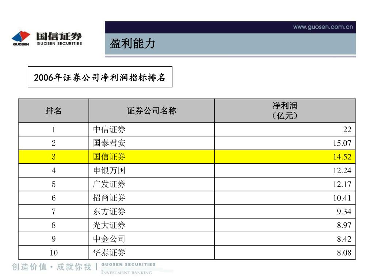Screen dimensions: 374x280
Task: Click the profit value 15.07
Action: pyautogui.click(x=342, y=143)
